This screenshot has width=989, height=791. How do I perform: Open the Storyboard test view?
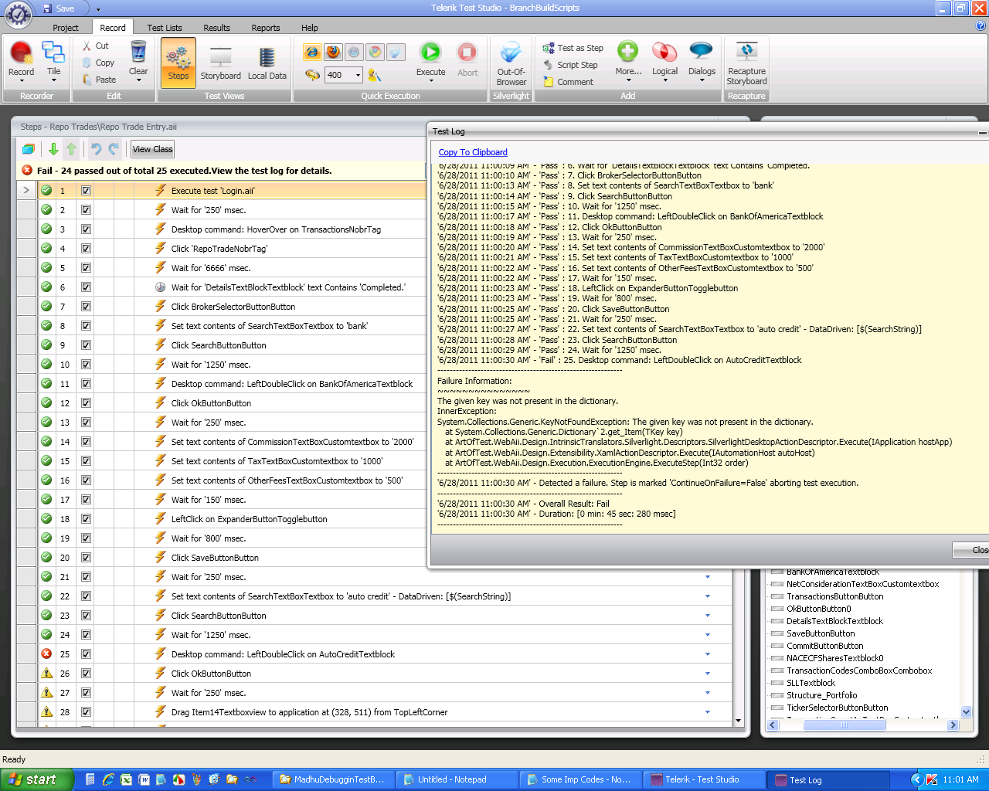[221, 61]
